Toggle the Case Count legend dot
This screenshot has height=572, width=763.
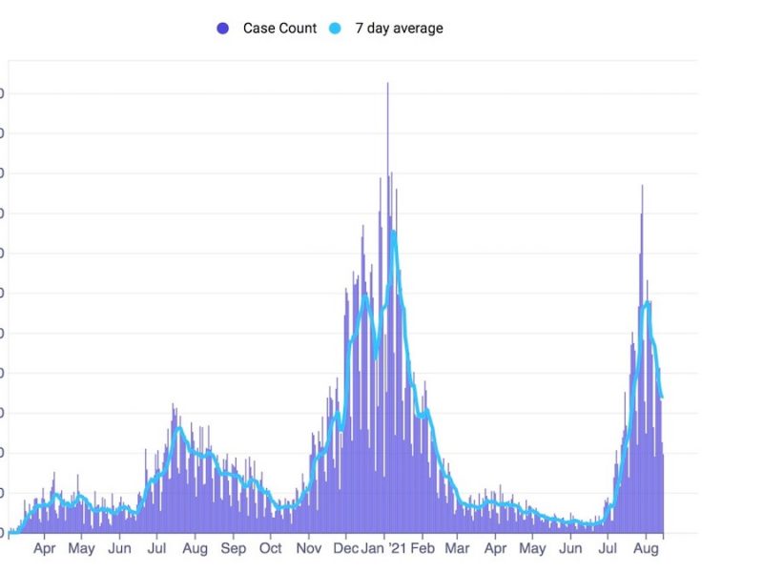pyautogui.click(x=223, y=29)
